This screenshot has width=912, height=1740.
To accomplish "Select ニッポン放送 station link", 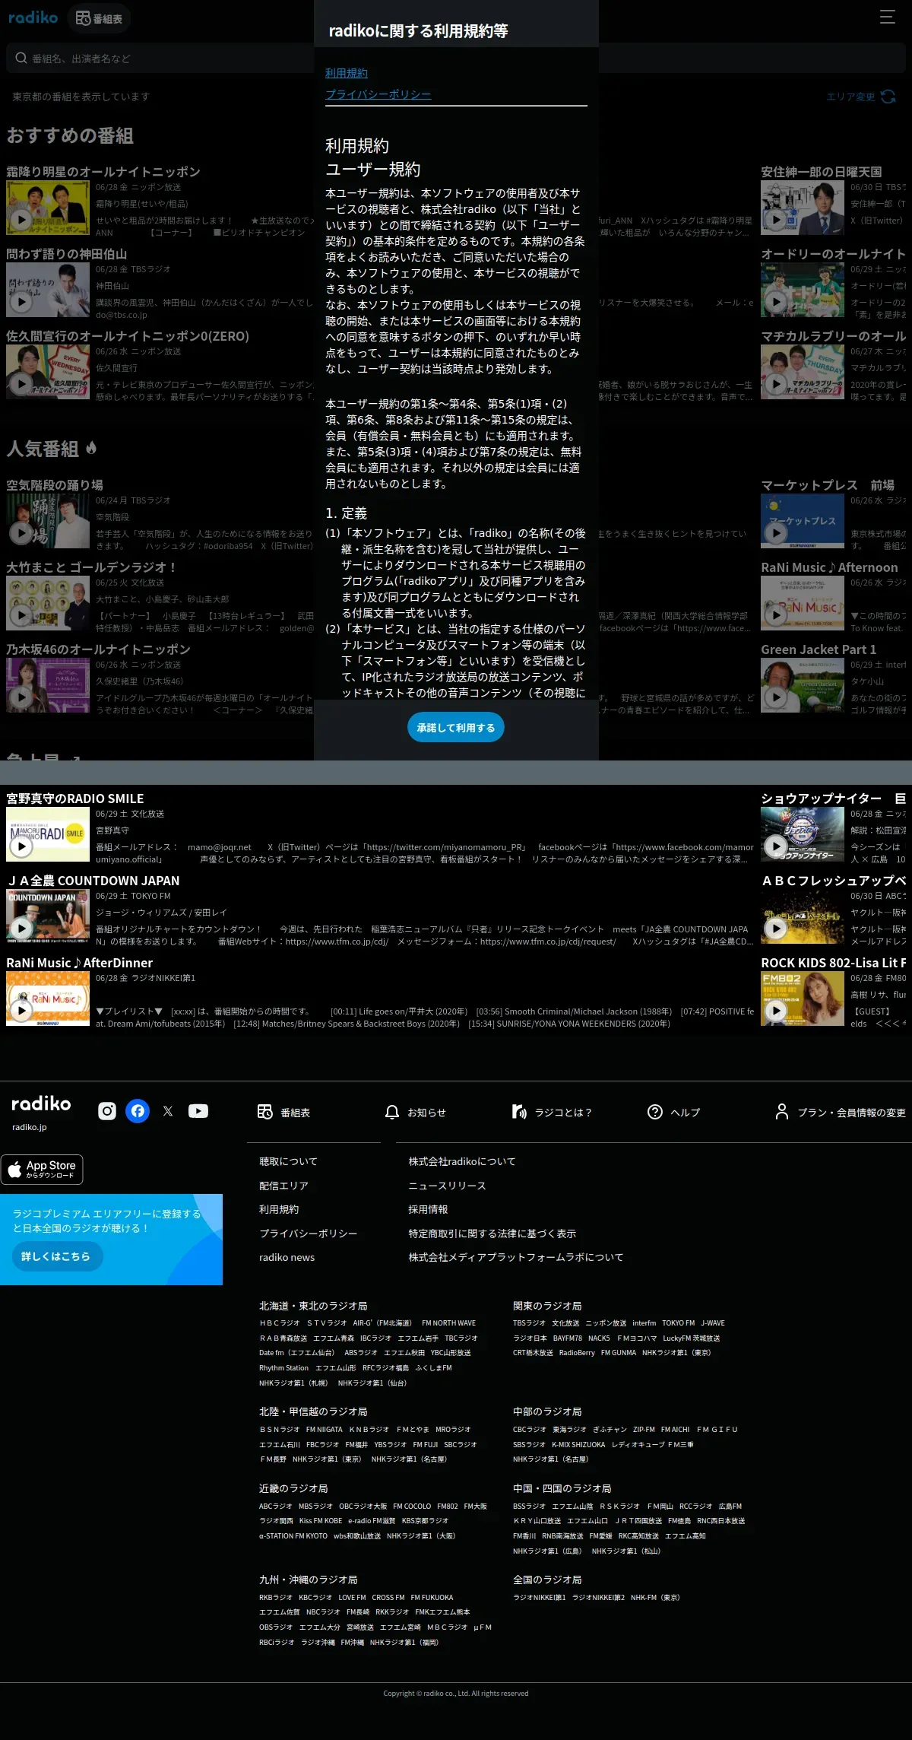I will click(x=606, y=1323).
